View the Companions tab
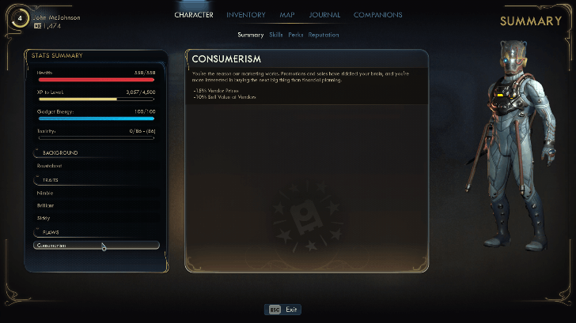The height and width of the screenshot is (323, 576). 377,15
